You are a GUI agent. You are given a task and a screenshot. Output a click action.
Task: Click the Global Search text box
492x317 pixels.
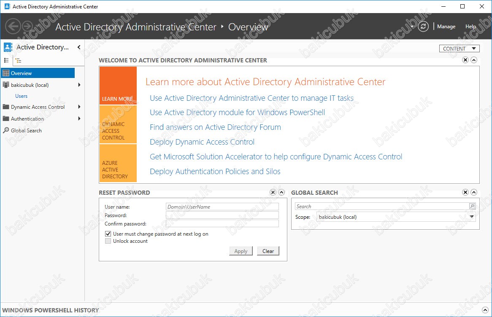(x=381, y=206)
